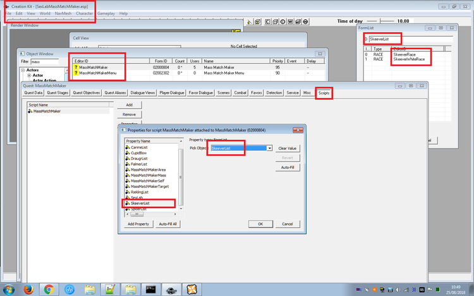Open the Quest Data tab

point(33,93)
